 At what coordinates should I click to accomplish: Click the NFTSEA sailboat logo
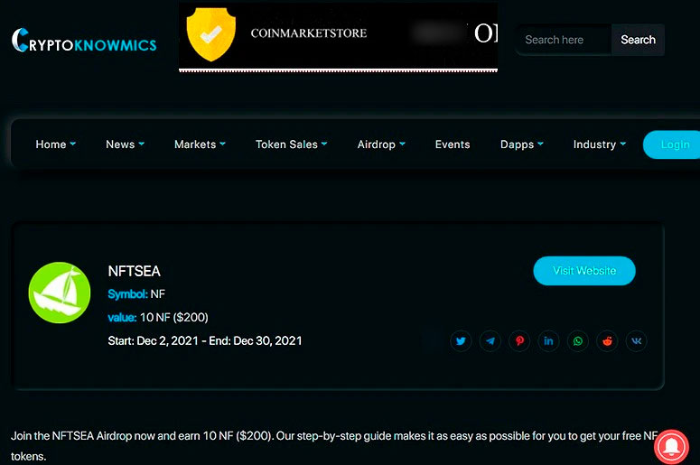point(60,293)
